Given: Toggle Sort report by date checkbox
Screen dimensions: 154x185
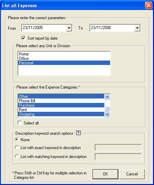Looking at the screenshot, I should (x=23, y=38).
